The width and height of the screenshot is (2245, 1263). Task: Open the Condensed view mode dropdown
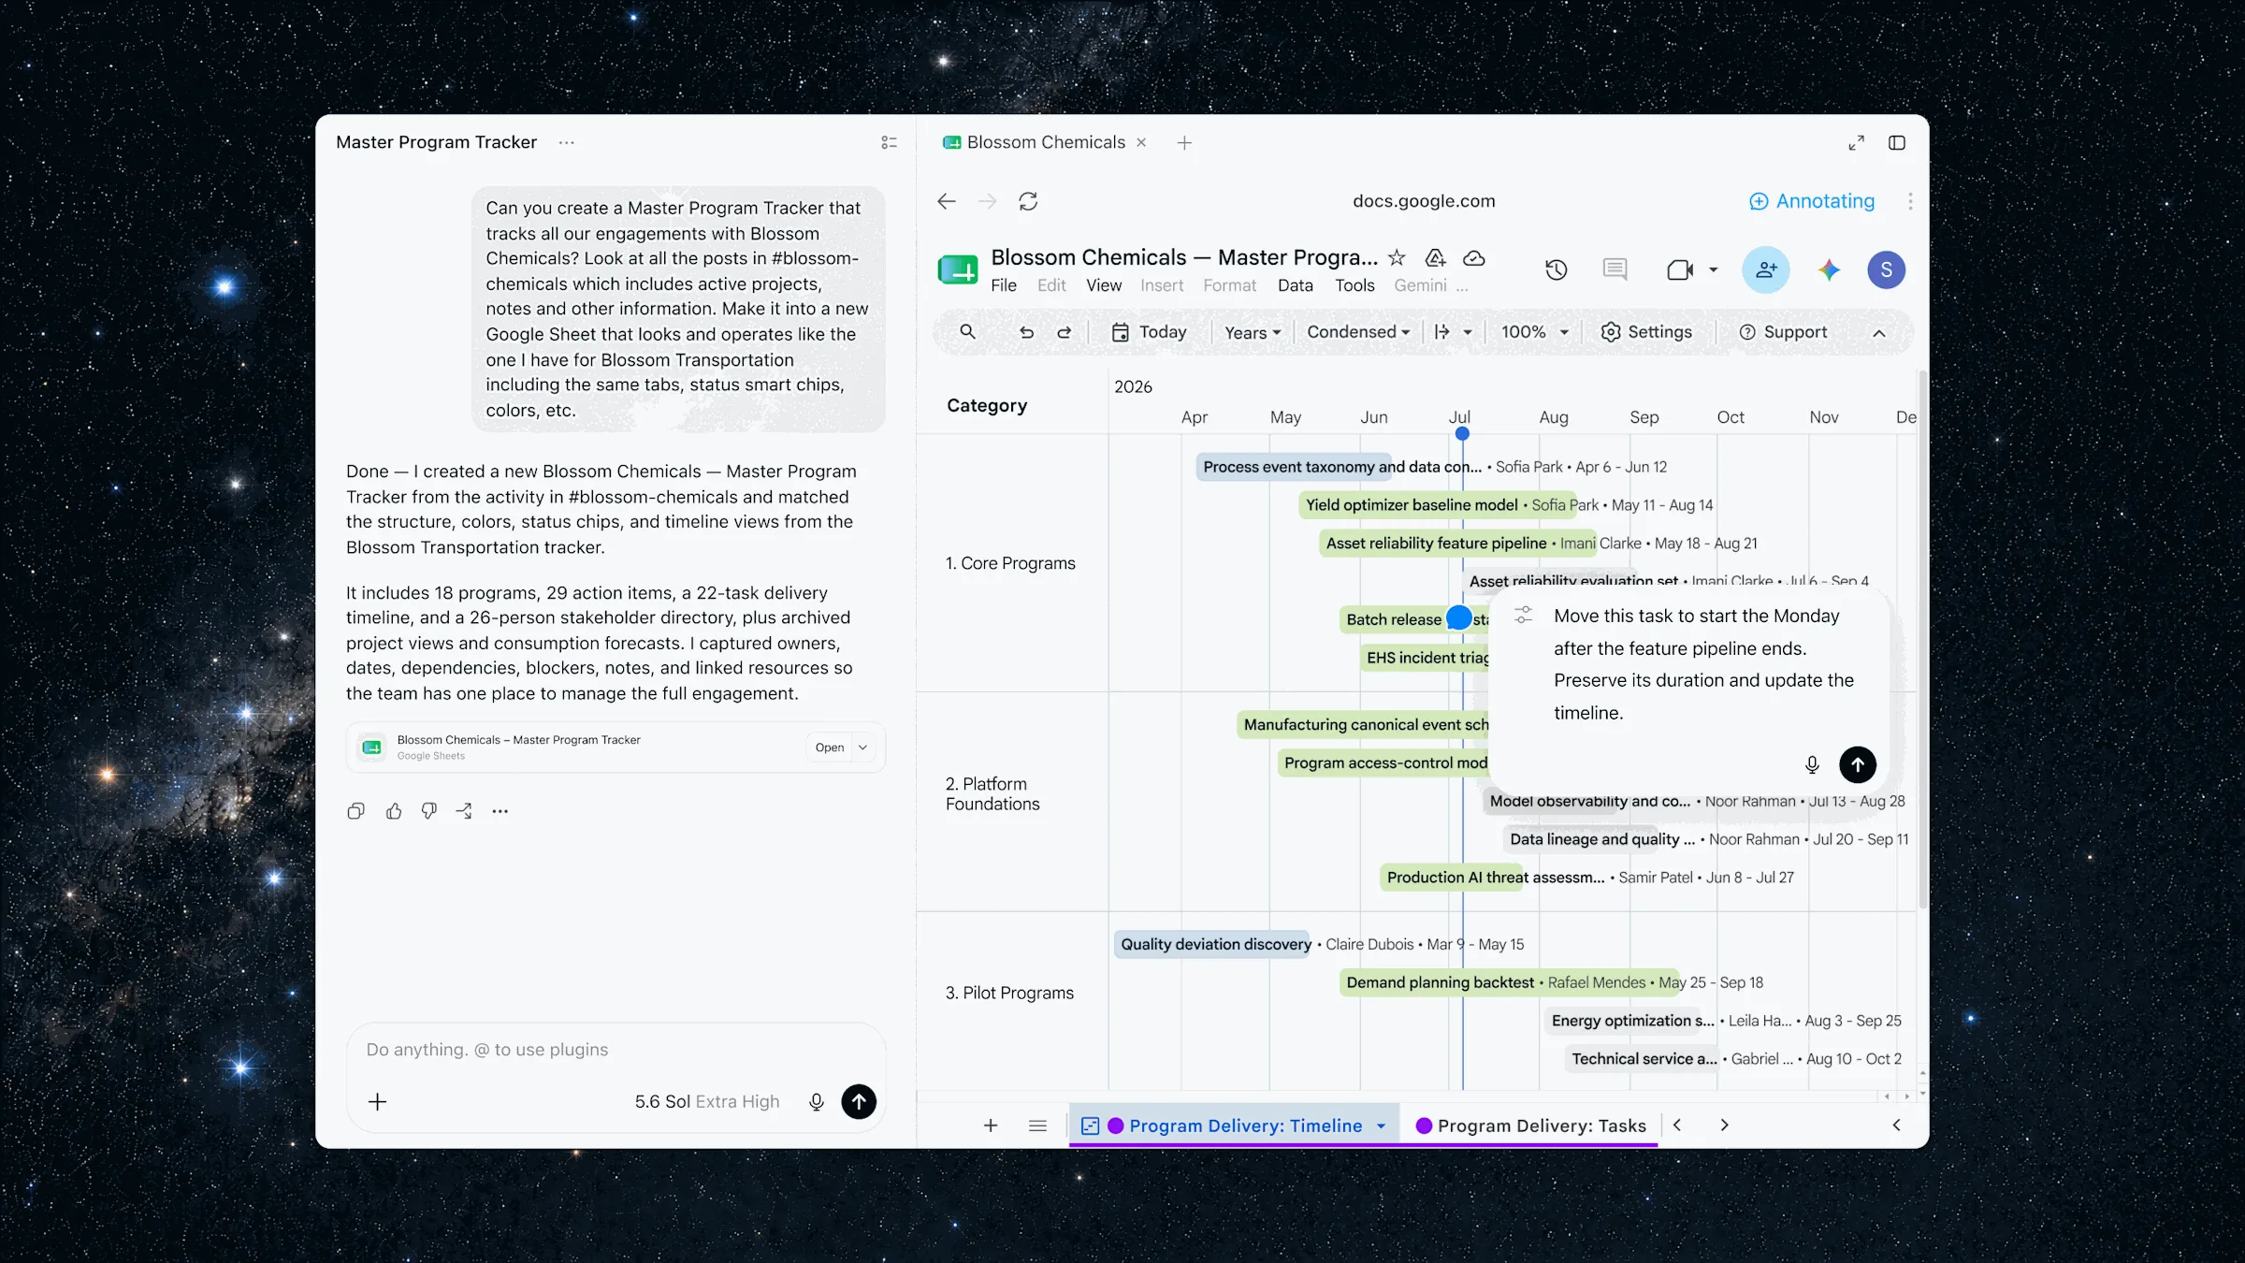tap(1358, 332)
